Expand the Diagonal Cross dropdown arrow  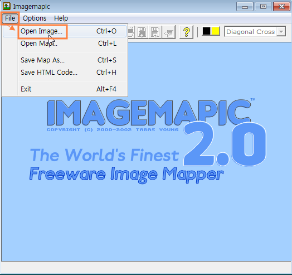[x=281, y=31]
